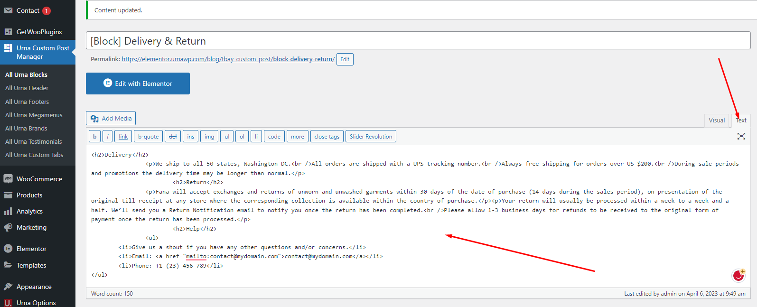Open the block-delivery-return permalink URL
The image size is (757, 307).
pyautogui.click(x=228, y=59)
